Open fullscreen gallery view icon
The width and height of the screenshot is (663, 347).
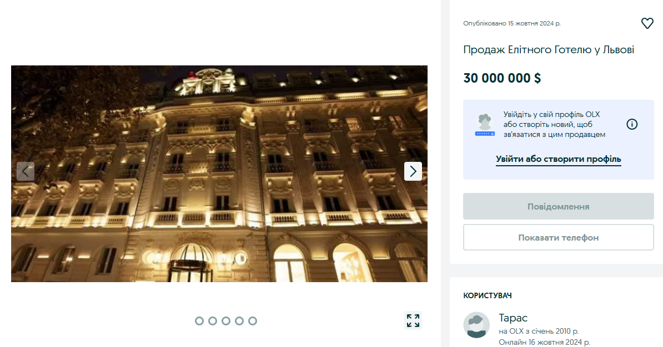(x=413, y=321)
